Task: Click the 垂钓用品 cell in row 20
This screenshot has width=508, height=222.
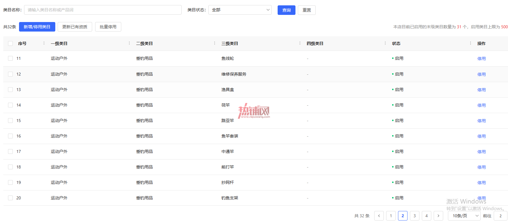Action: pyautogui.click(x=144, y=198)
